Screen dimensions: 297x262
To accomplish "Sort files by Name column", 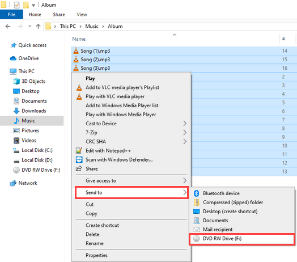I will pos(79,39).
